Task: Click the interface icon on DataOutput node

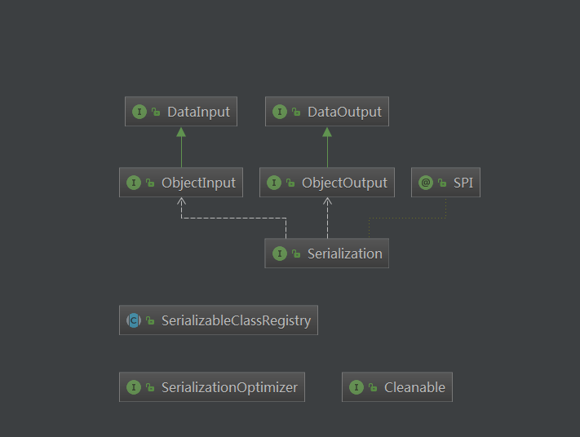Action: tap(280, 112)
